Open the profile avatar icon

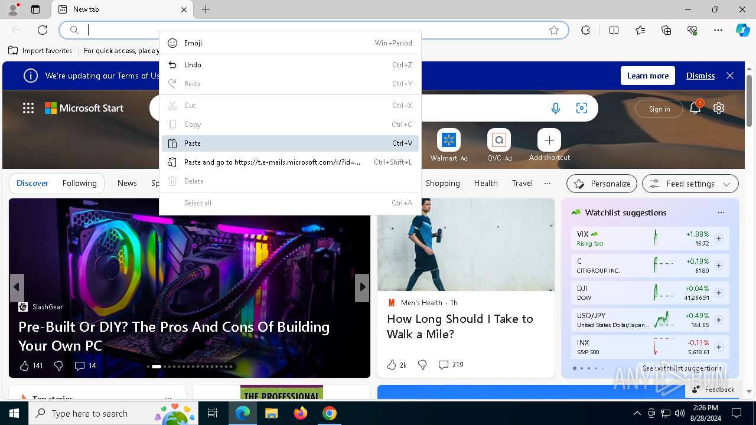12,9
